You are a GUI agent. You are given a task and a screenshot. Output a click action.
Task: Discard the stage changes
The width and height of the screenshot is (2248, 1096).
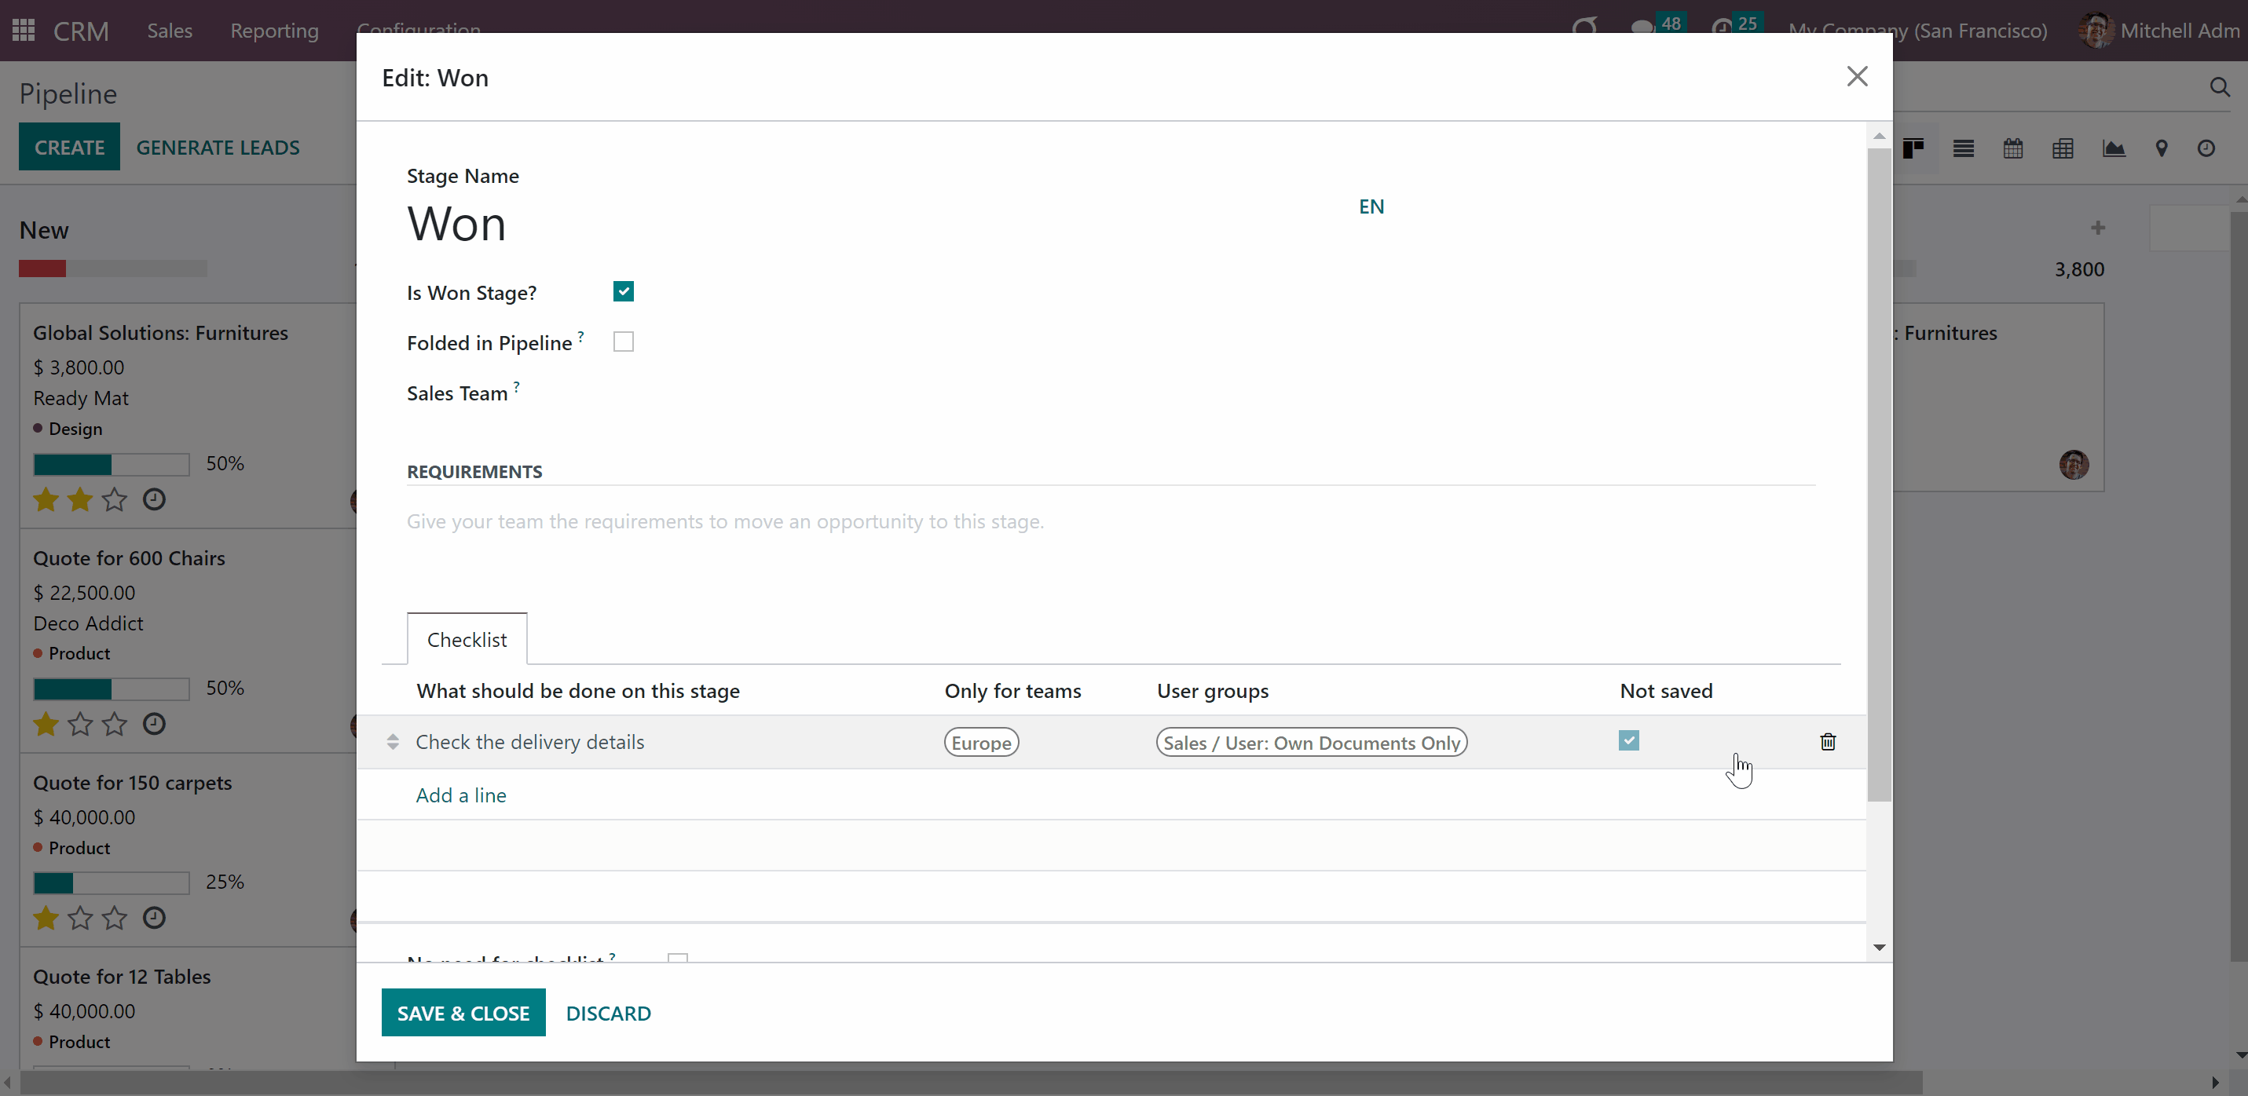point(608,1013)
